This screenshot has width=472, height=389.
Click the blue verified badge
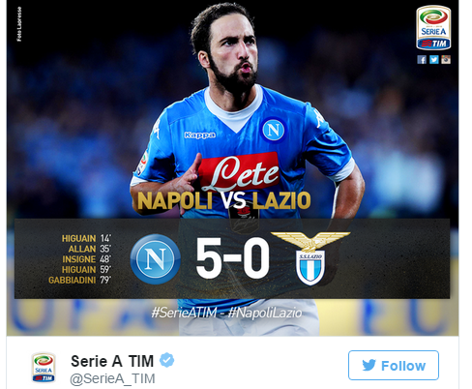(166, 360)
